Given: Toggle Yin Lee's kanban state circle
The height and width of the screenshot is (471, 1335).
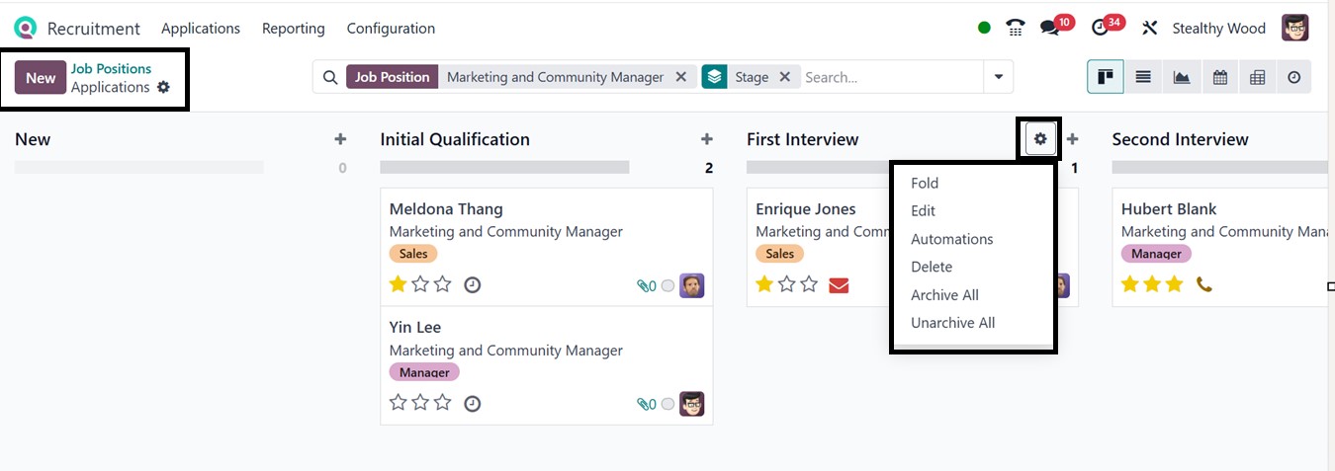Looking at the screenshot, I should 667,404.
